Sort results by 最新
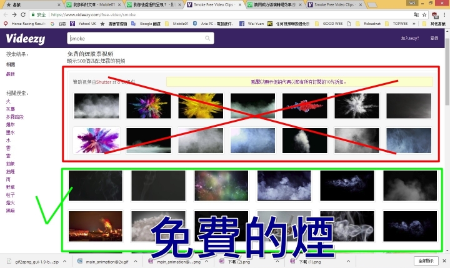 tap(11, 74)
